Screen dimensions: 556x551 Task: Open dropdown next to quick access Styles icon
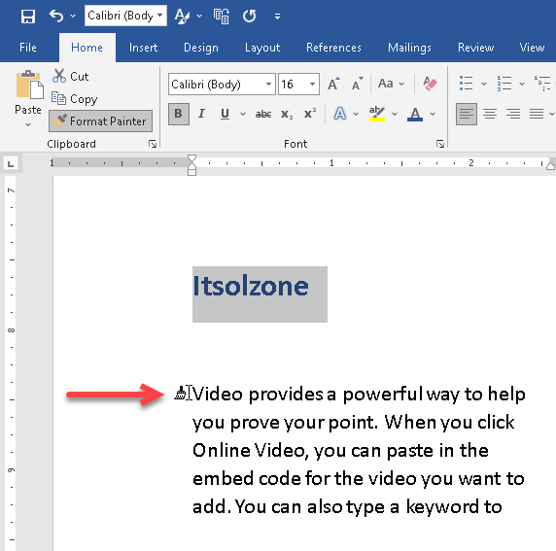coord(199,16)
